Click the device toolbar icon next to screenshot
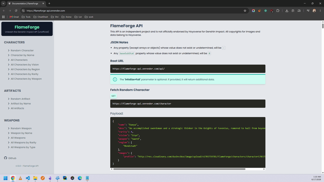324x182 pixels. (299, 11)
